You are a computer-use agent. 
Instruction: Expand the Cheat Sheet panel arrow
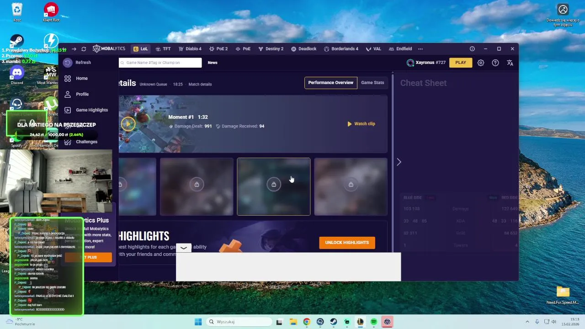[399, 162]
